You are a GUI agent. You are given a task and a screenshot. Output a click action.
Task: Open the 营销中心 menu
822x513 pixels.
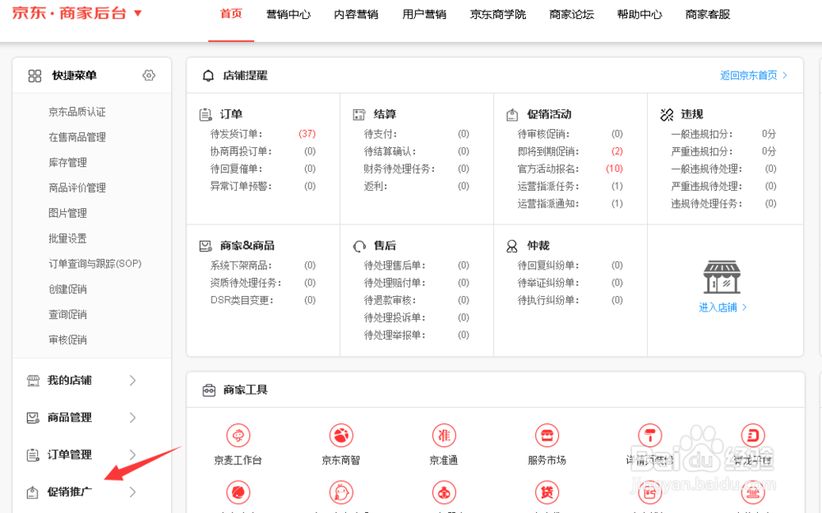(x=289, y=14)
